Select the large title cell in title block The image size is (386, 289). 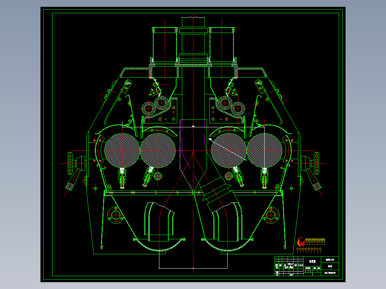point(312,261)
